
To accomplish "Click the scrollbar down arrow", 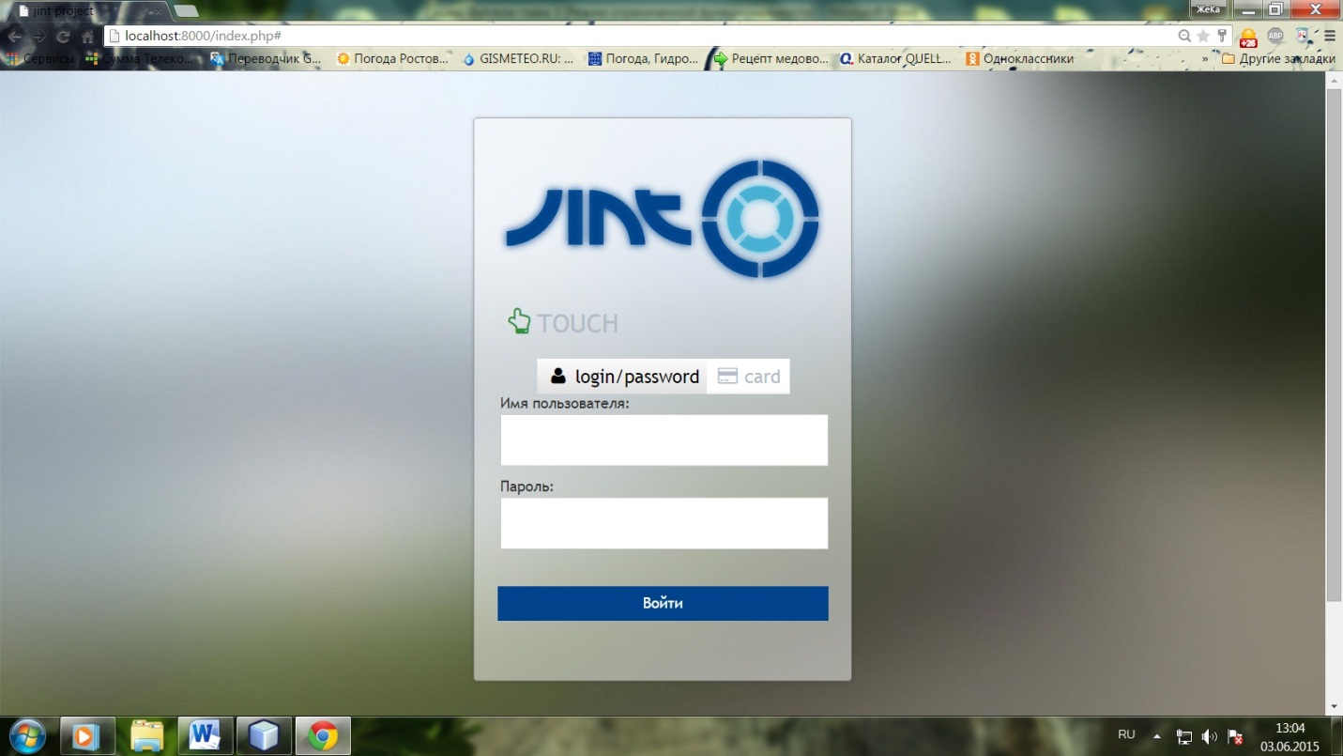I will coord(1334,706).
